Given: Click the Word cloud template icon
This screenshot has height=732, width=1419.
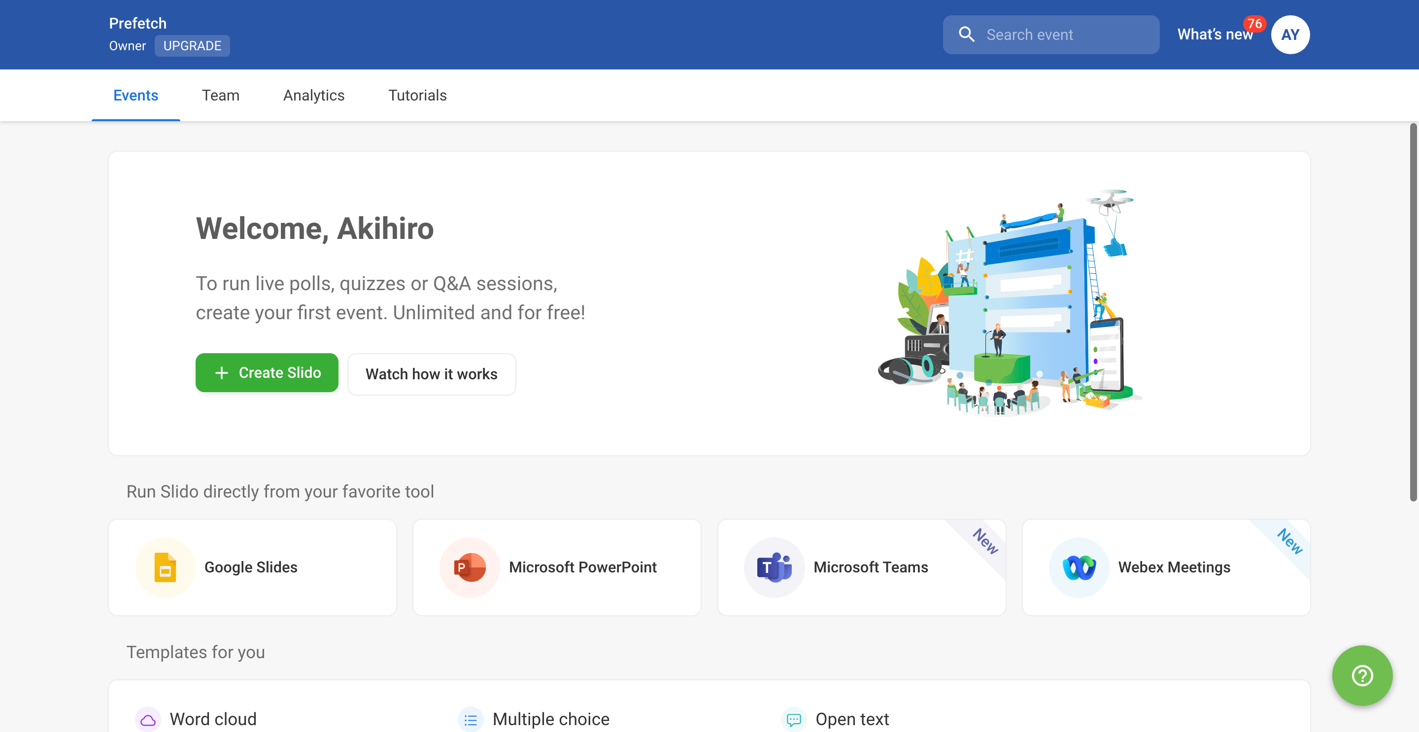Looking at the screenshot, I should coord(148,719).
